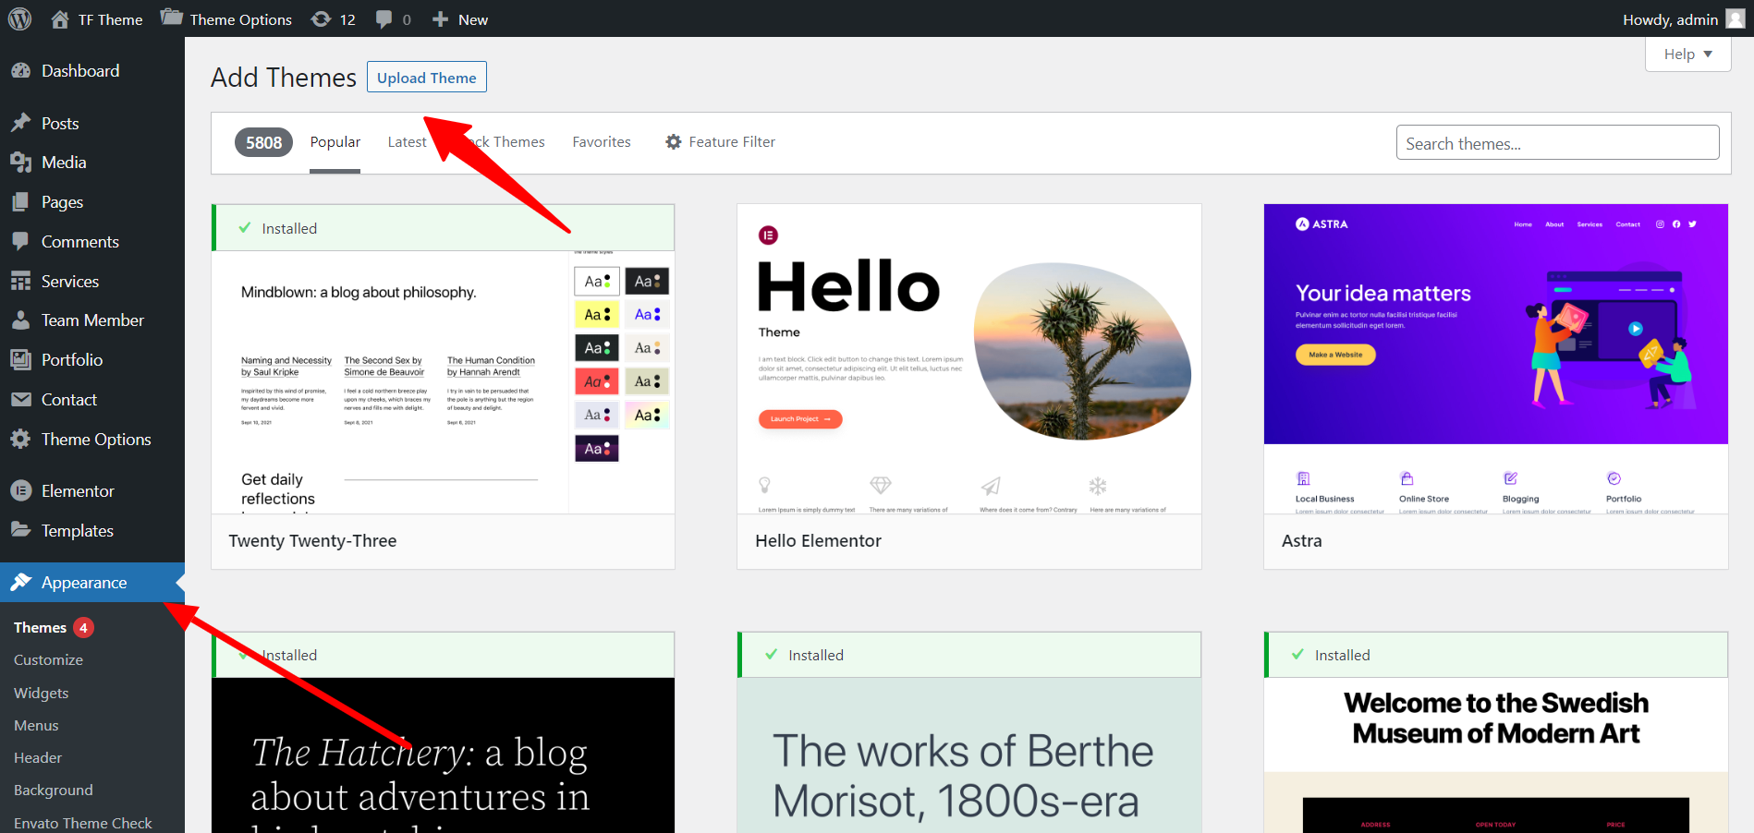Open the comments bubble icon in admin bar
The image size is (1754, 833).
click(x=384, y=19)
